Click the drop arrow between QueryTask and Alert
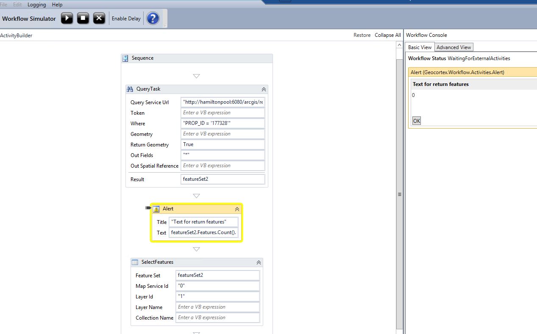The width and height of the screenshot is (537, 334). click(x=196, y=196)
